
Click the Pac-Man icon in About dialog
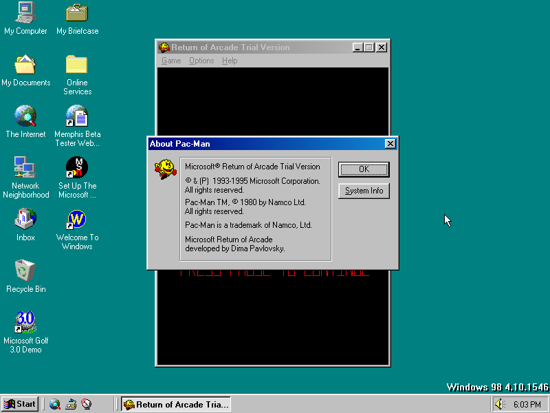click(x=166, y=169)
